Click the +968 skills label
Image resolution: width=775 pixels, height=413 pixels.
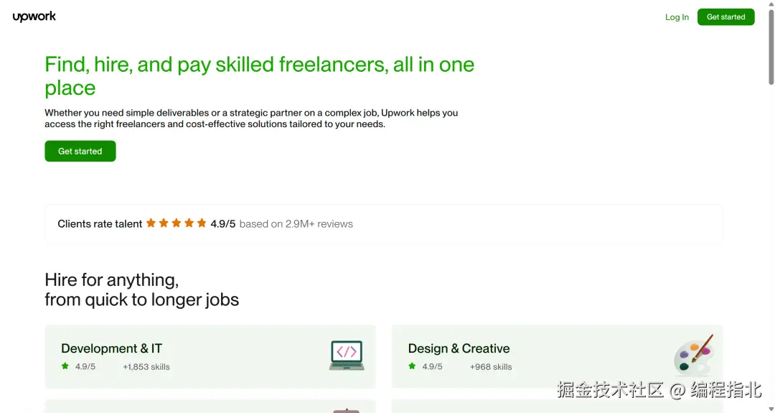[491, 367]
